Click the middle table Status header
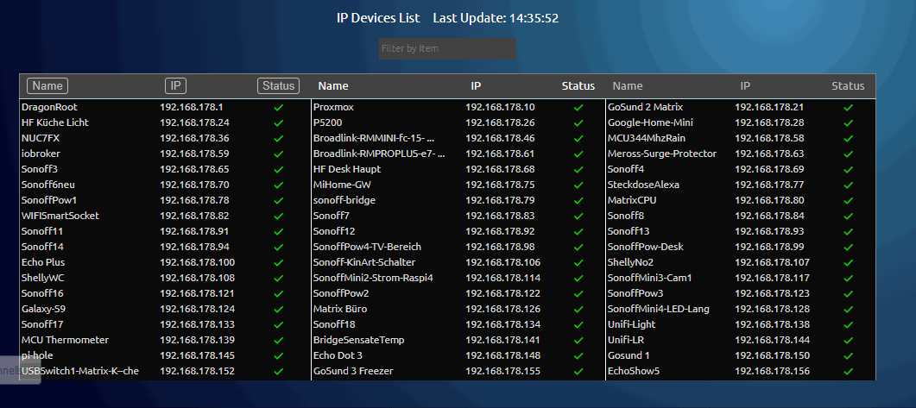The width and height of the screenshot is (916, 408). [578, 85]
